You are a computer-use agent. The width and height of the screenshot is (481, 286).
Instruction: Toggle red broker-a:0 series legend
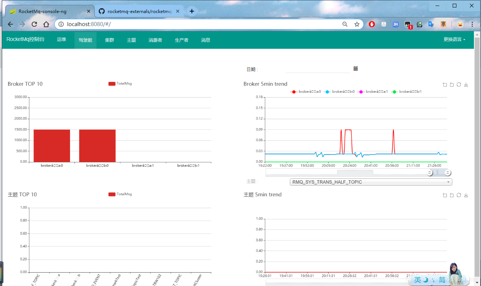point(306,92)
